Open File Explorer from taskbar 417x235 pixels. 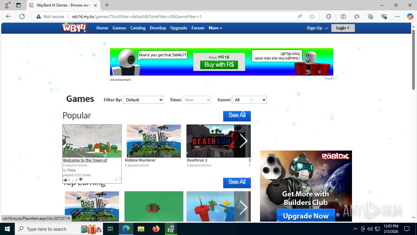click(x=141, y=229)
